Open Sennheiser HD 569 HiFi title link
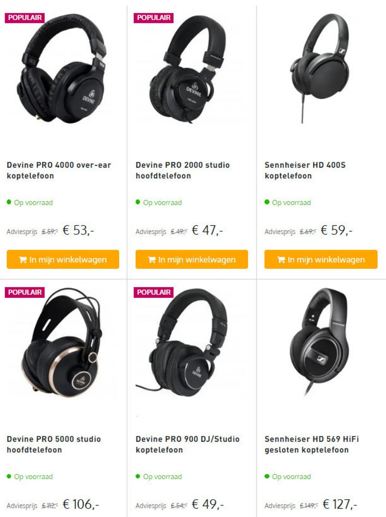 312,444
